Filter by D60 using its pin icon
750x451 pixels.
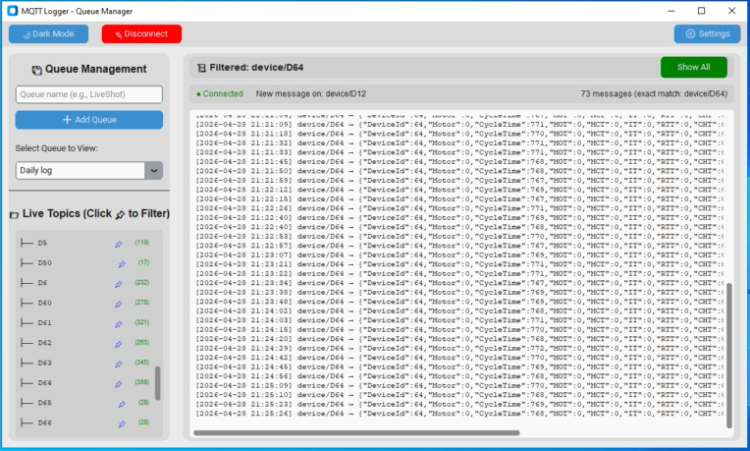click(118, 304)
